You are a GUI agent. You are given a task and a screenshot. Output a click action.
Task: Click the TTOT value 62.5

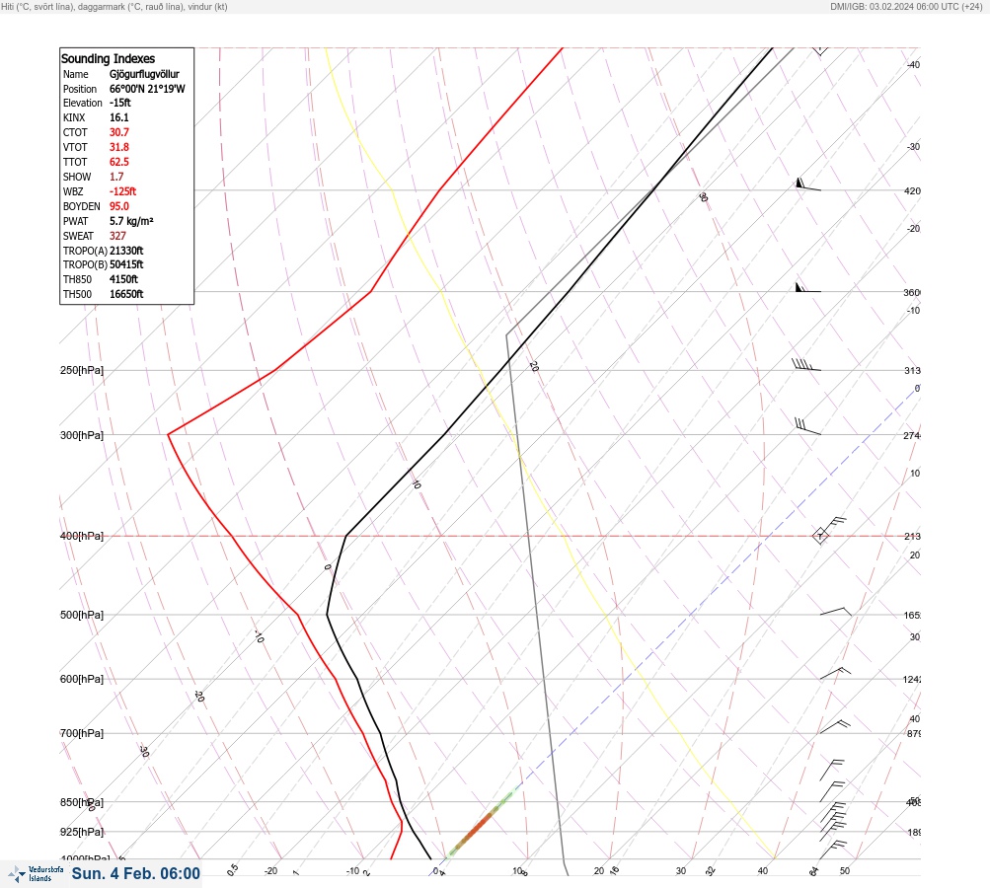point(119,162)
